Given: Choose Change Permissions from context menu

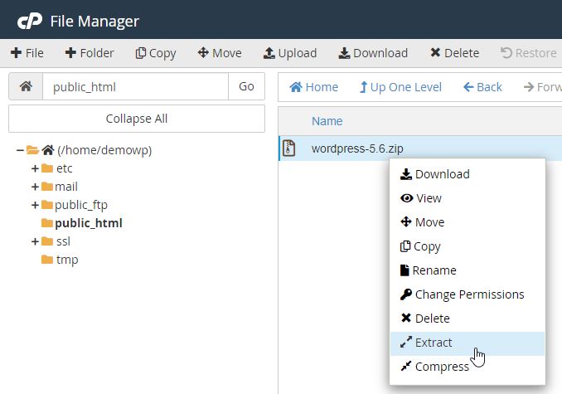Looking at the screenshot, I should [468, 294].
